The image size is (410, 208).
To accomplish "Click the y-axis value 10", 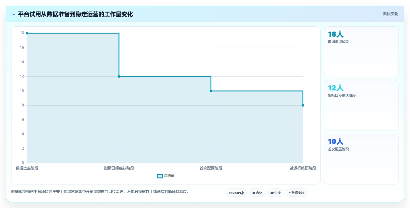I will pos(22,91).
